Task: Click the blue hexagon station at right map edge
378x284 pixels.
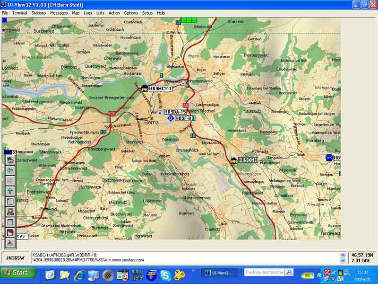Action: (329, 158)
